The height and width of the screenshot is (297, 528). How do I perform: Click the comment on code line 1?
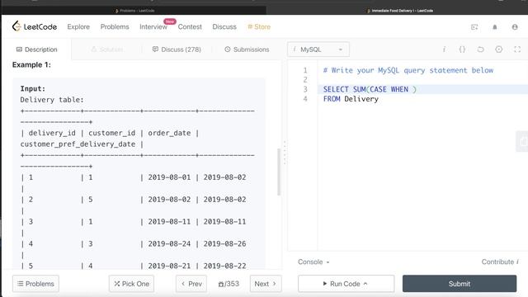tap(408, 70)
